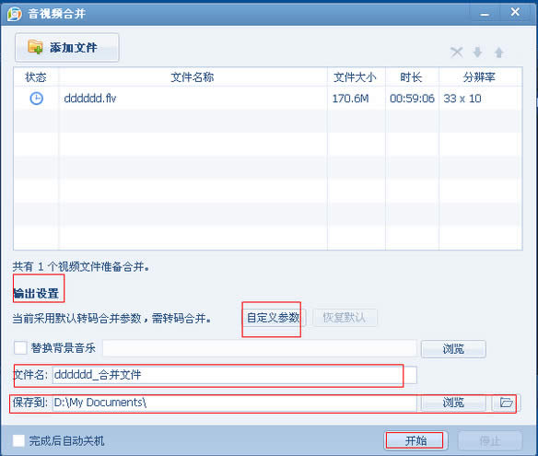The width and height of the screenshot is (538, 456).
Task: Click the remove file X icon above list
Action: coord(456,53)
